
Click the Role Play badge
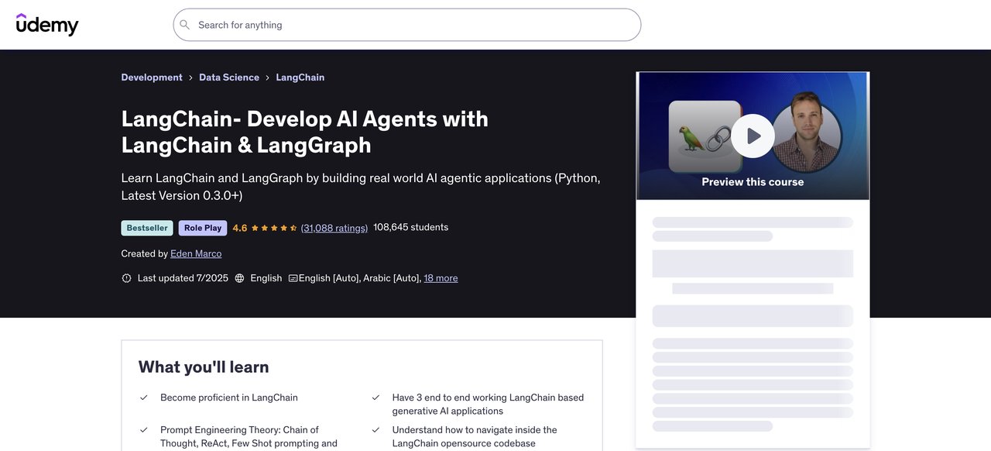(x=202, y=226)
